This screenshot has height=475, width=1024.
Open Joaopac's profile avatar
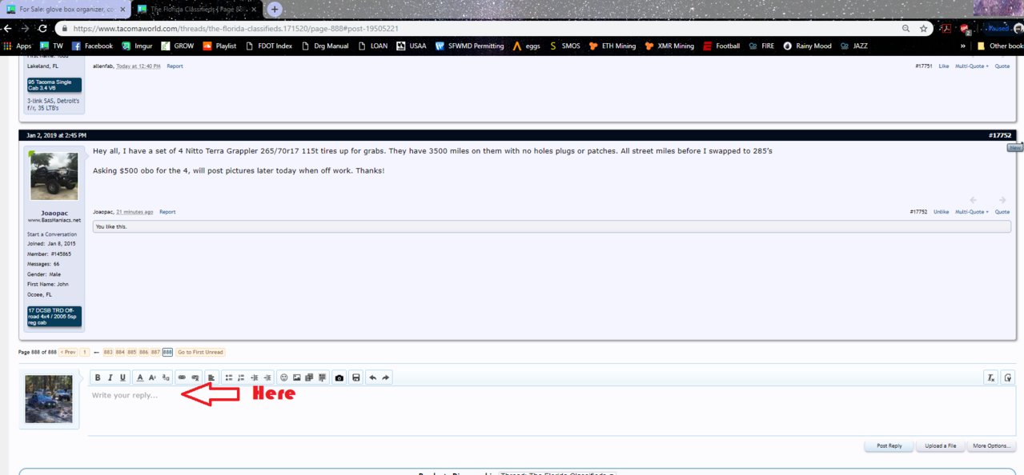point(54,177)
